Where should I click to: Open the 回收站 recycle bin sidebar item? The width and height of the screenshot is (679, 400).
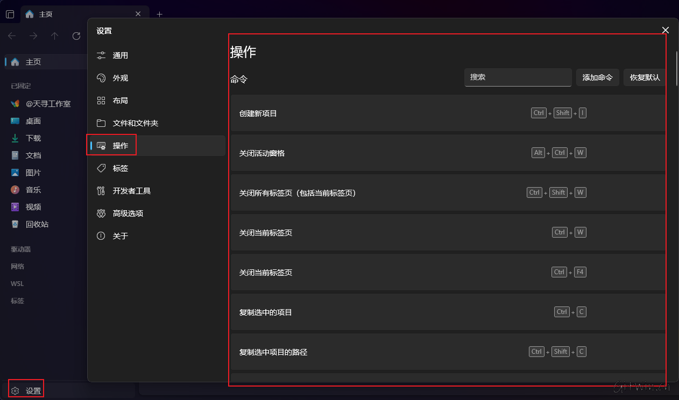click(37, 224)
